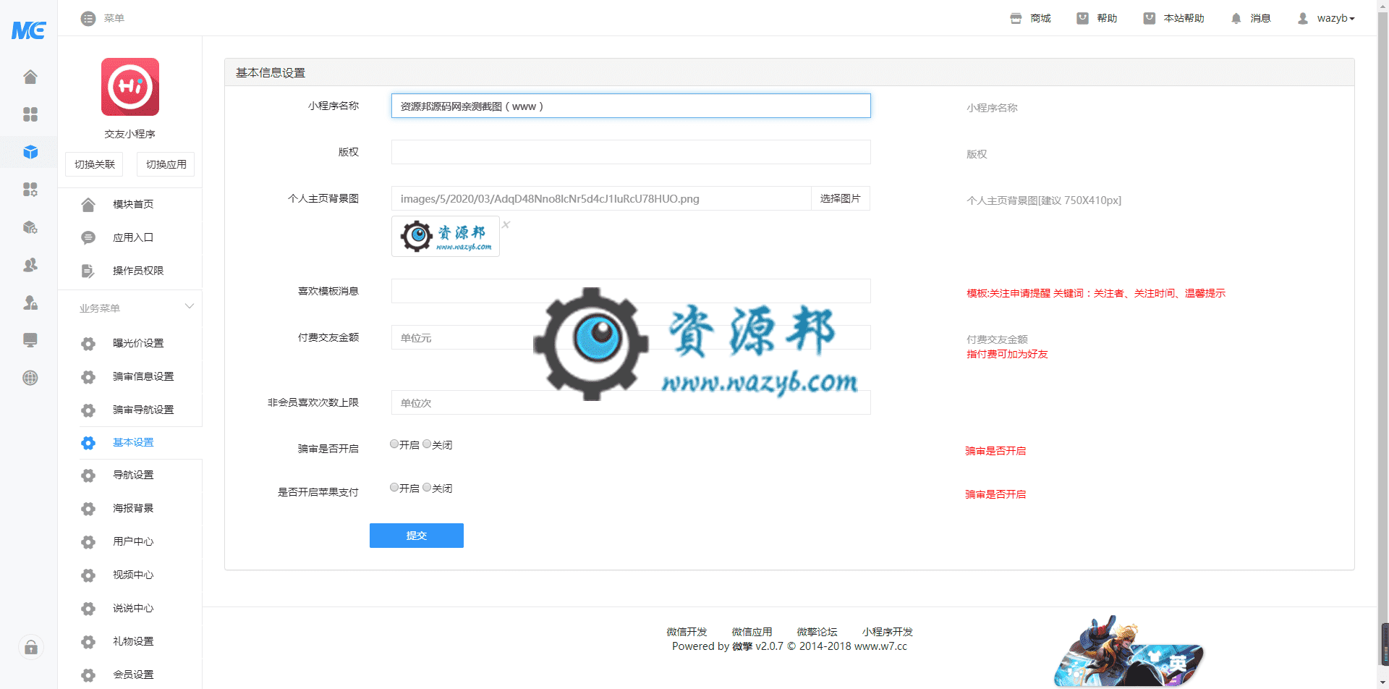This screenshot has height=689, width=1389.
Task: Open the globe icon in left rail
Action: 30,378
